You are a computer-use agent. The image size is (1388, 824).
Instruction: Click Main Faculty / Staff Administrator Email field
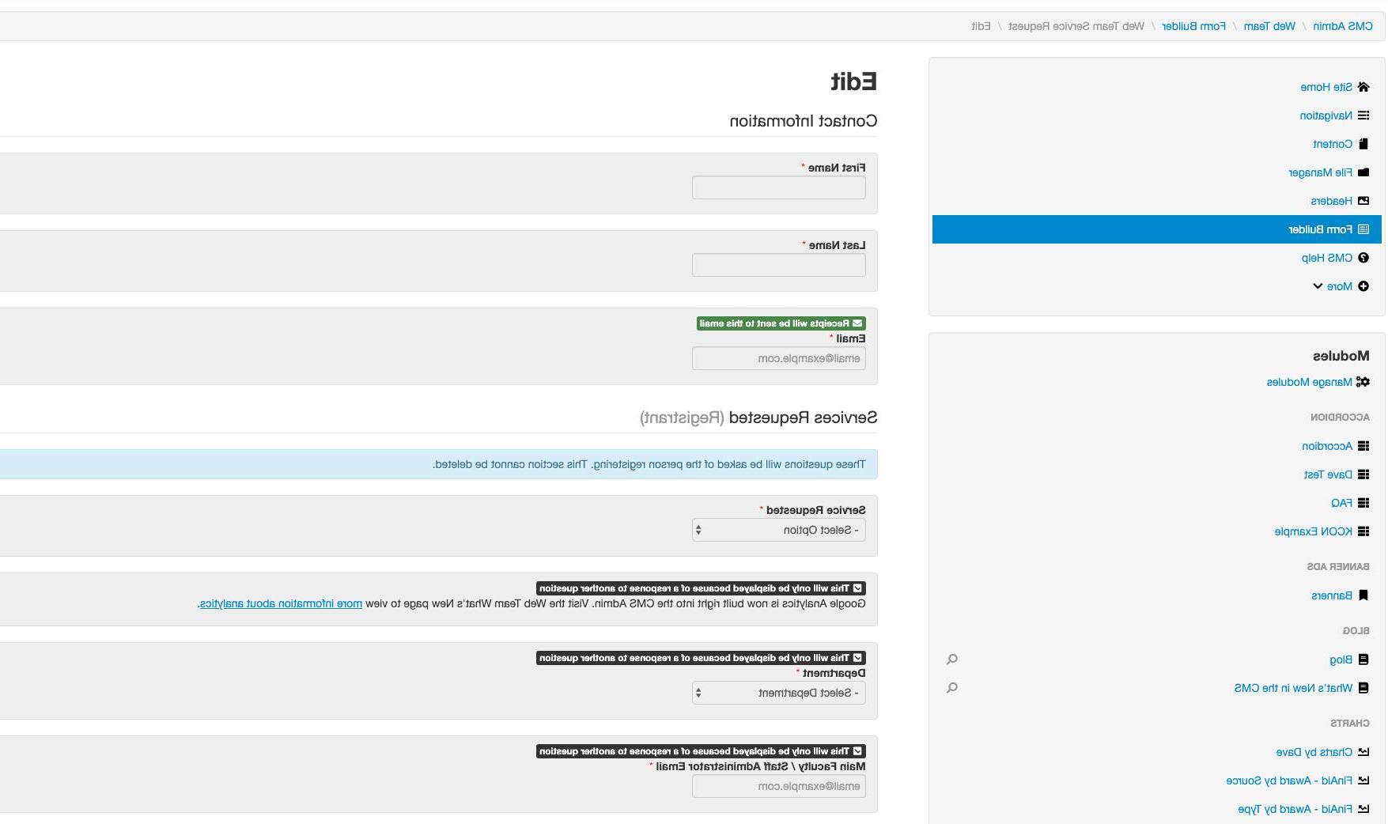click(779, 786)
